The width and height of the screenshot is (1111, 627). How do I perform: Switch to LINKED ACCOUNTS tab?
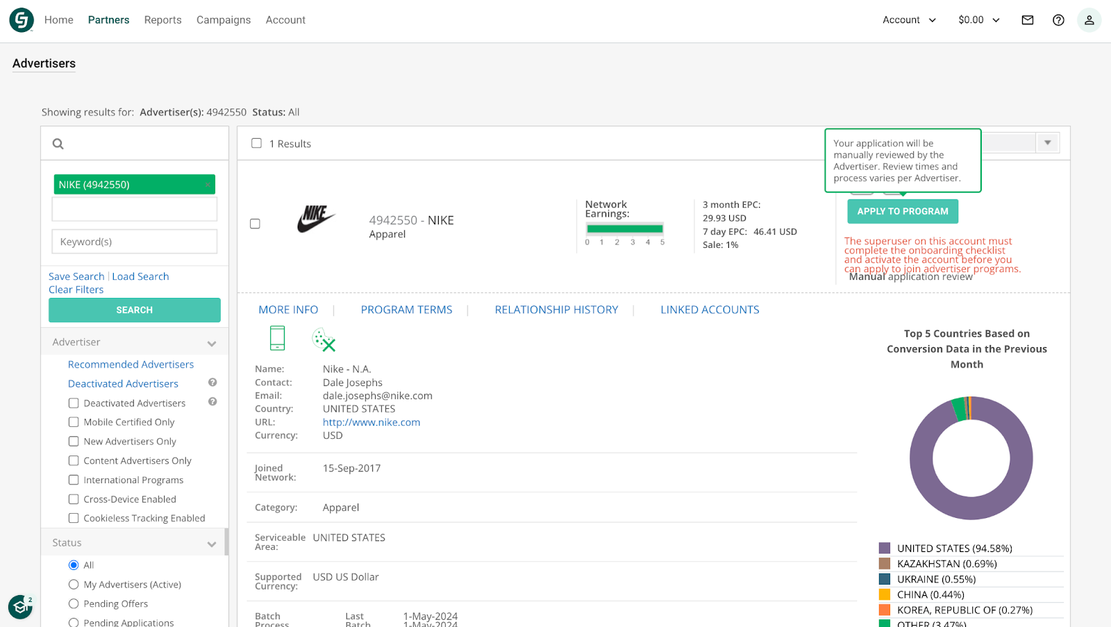pos(710,310)
